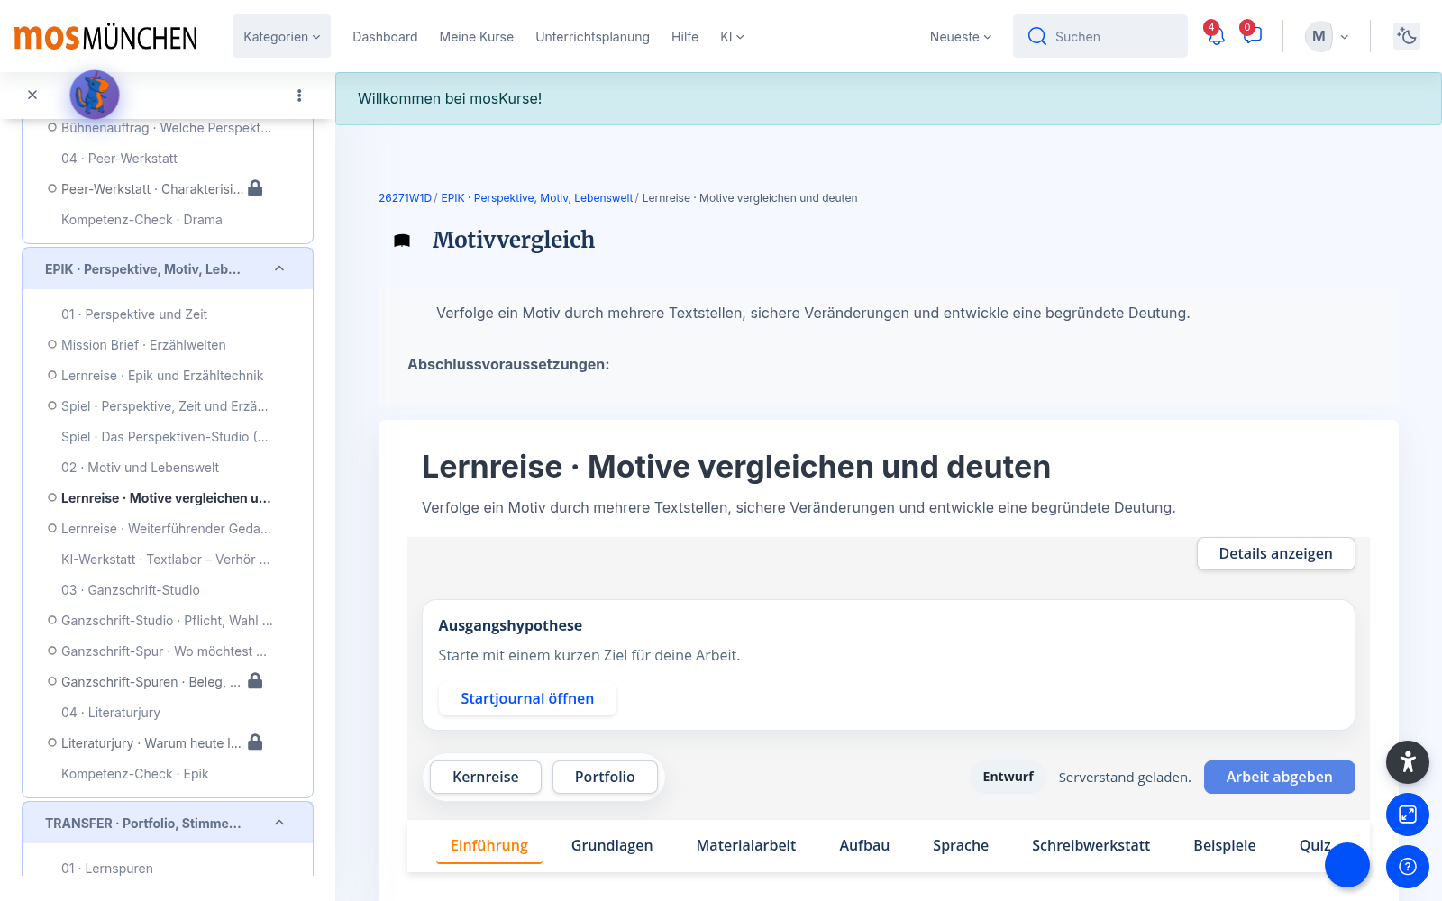Viewport: 1442px width, 901px height.
Task: Select the Einführung tab
Action: 489,845
